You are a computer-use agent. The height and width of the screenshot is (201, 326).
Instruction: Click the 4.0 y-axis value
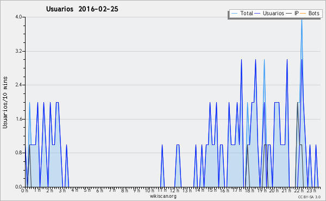[x=18, y=17]
